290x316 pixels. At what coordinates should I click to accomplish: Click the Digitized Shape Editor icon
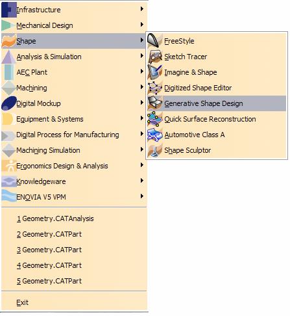pyautogui.click(x=154, y=88)
